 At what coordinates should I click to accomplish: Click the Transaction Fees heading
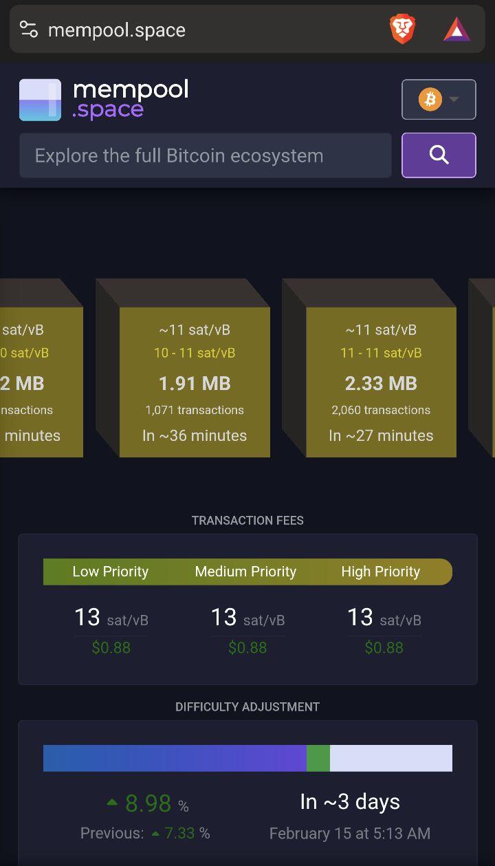point(247,521)
